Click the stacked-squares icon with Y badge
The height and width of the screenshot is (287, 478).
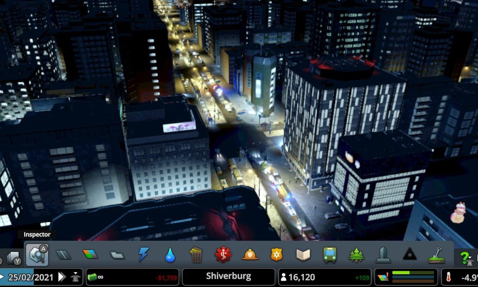(x=14, y=258)
